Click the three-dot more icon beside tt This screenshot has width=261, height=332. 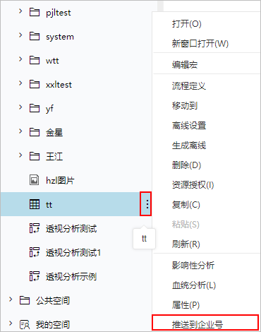coord(147,204)
